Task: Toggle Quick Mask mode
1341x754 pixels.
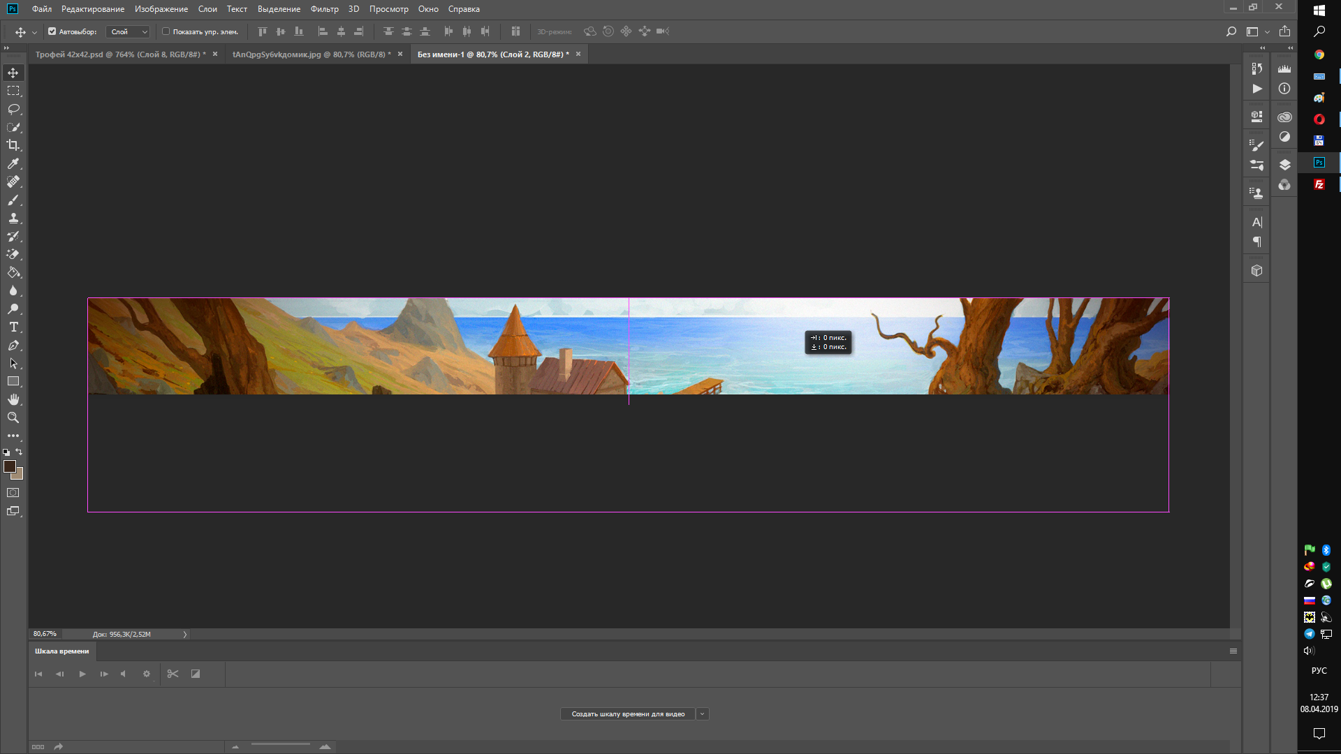Action: [13, 493]
